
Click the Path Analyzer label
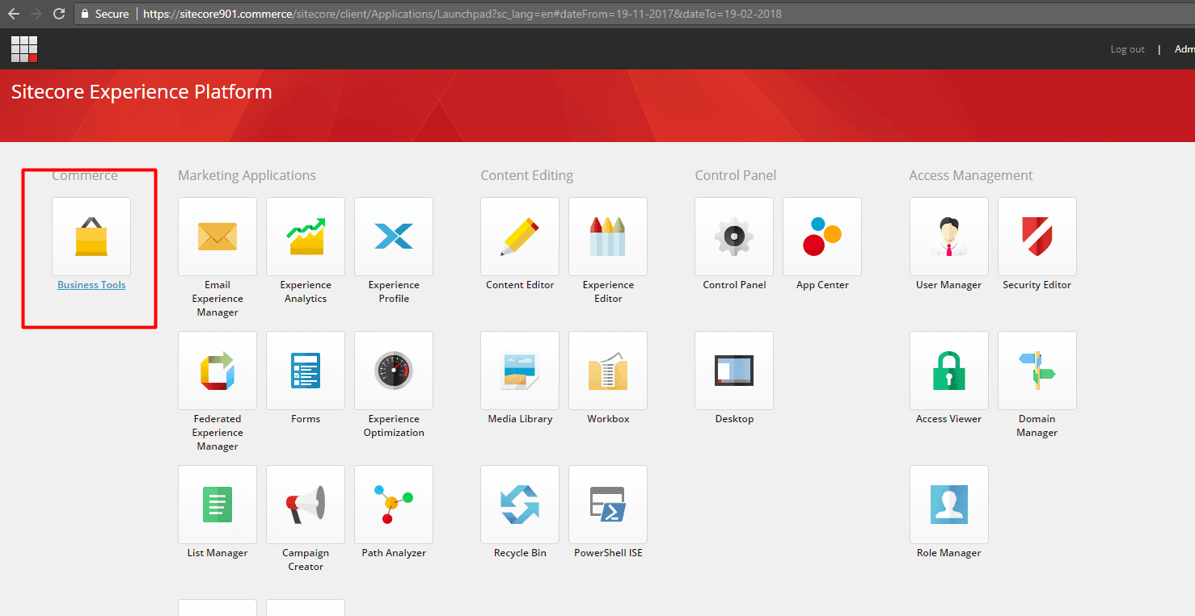(x=394, y=553)
